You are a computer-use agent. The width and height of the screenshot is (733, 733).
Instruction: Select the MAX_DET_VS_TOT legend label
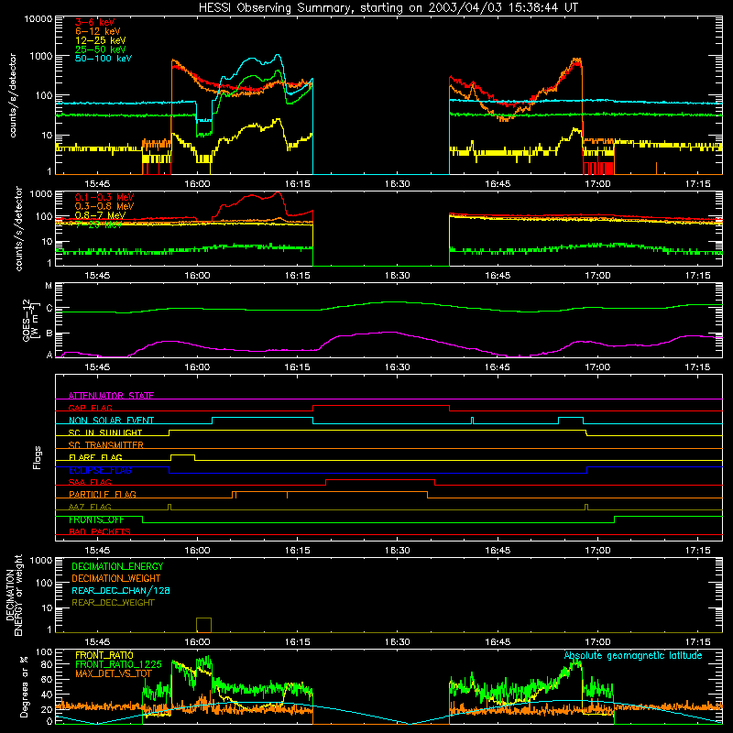click(114, 673)
